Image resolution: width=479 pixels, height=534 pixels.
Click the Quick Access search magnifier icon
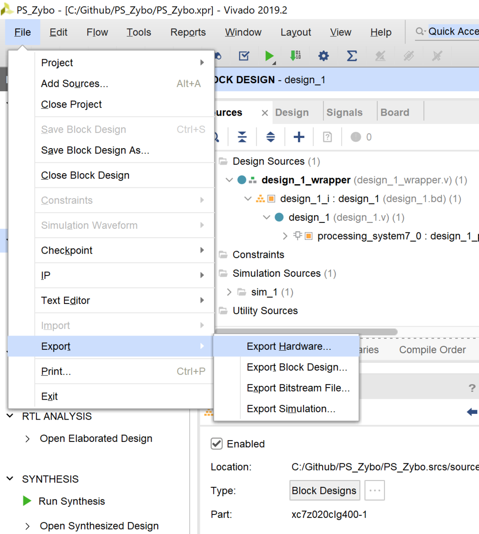(420, 31)
